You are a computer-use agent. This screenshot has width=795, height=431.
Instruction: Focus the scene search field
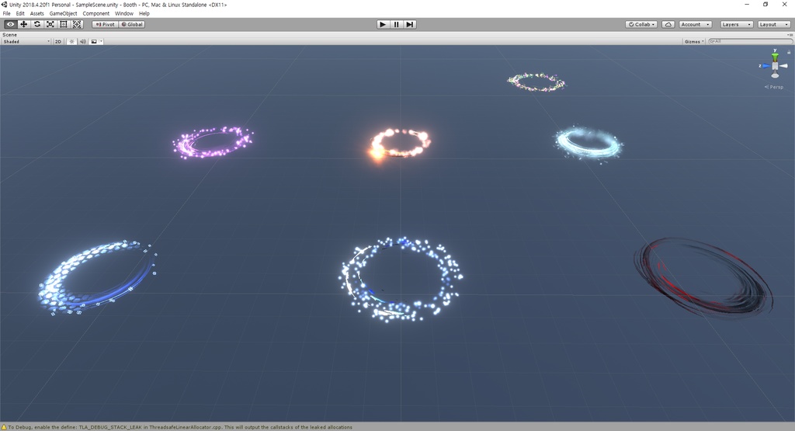coord(750,41)
